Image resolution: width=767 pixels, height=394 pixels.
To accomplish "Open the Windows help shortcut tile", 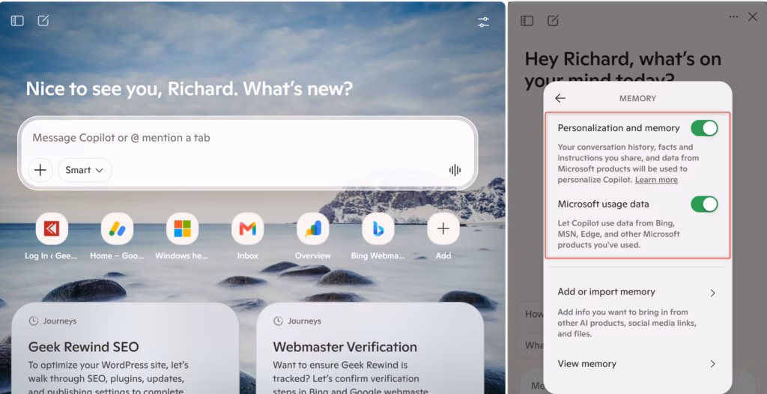I will [182, 228].
